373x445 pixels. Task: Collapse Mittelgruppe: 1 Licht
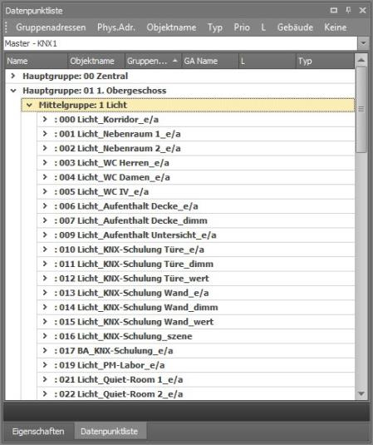tap(29, 105)
